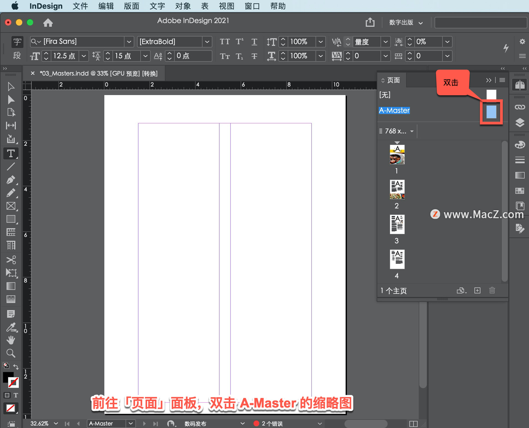Select the page 2 thumbnail

point(397,189)
